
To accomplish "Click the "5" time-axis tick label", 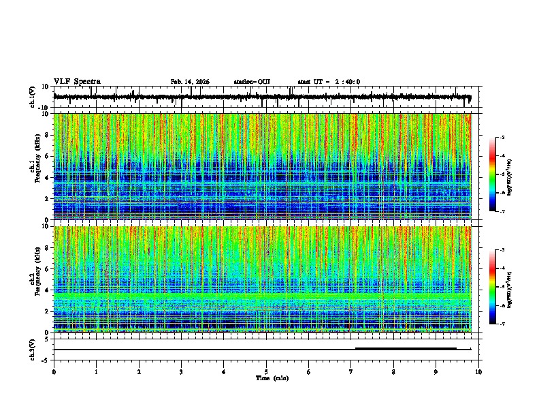I will 266,372.
